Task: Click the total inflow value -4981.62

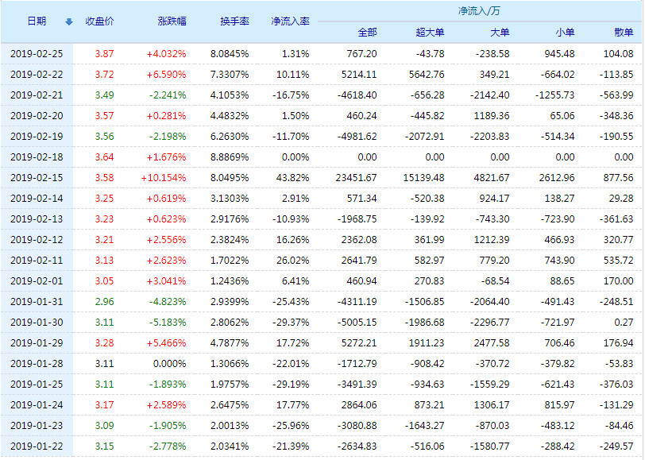Action: 357,136
